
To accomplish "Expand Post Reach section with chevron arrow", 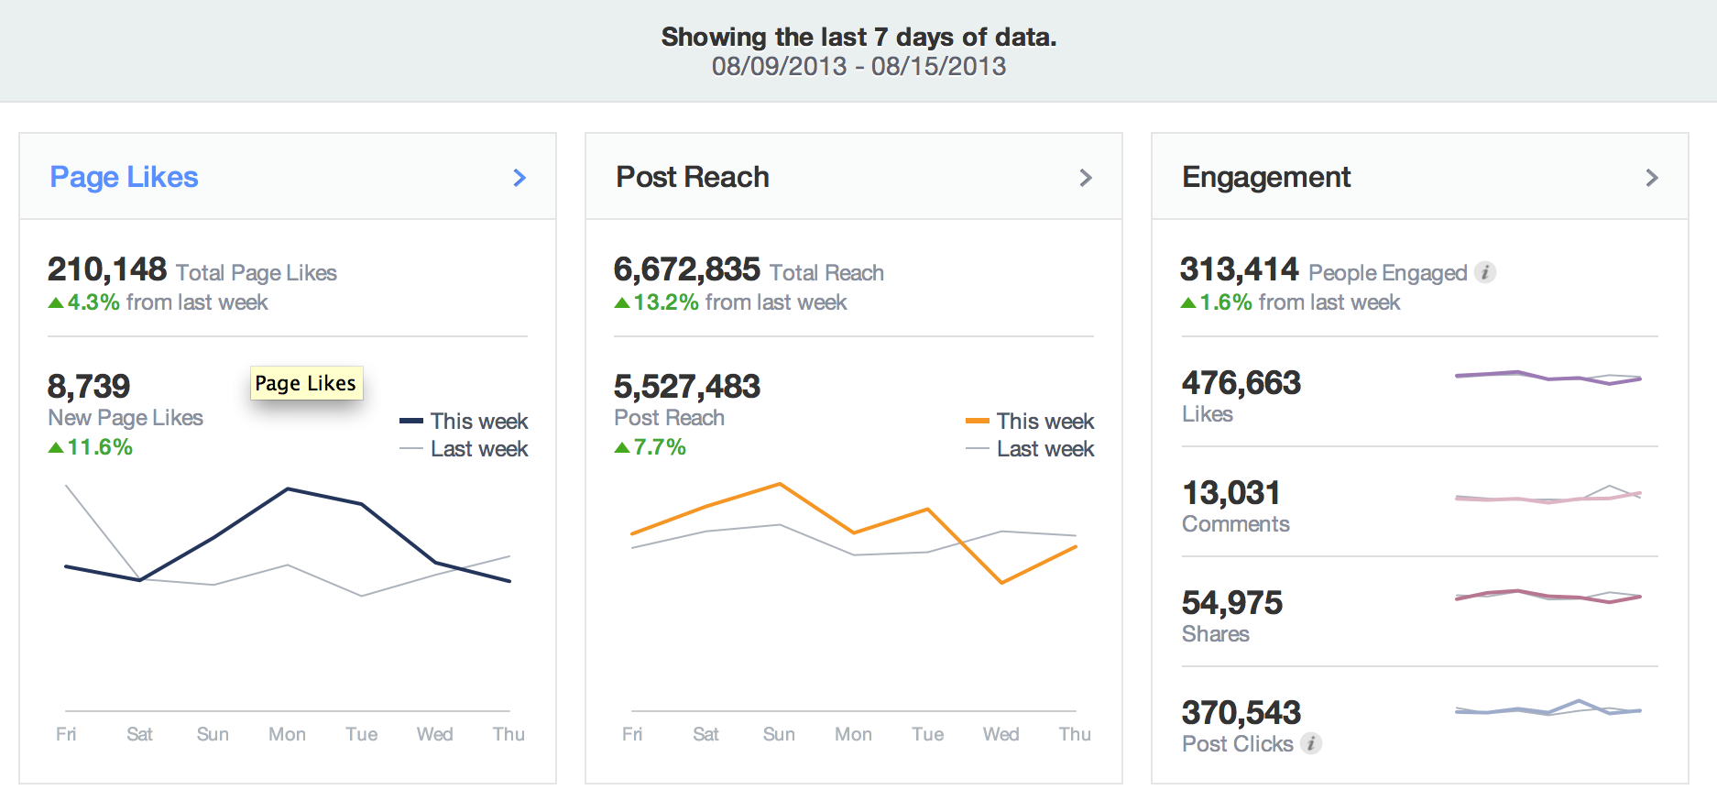I will pyautogui.click(x=1086, y=178).
